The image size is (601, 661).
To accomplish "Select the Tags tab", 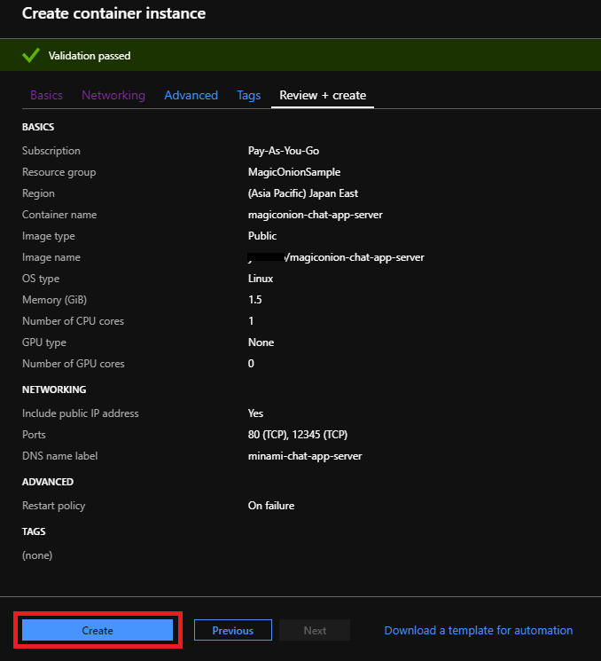I will click(249, 95).
